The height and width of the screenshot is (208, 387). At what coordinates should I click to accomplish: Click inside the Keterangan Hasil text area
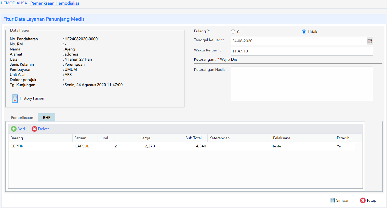click(302, 84)
